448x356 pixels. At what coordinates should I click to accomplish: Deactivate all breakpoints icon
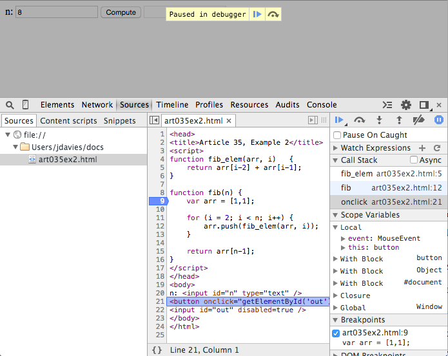click(x=418, y=120)
